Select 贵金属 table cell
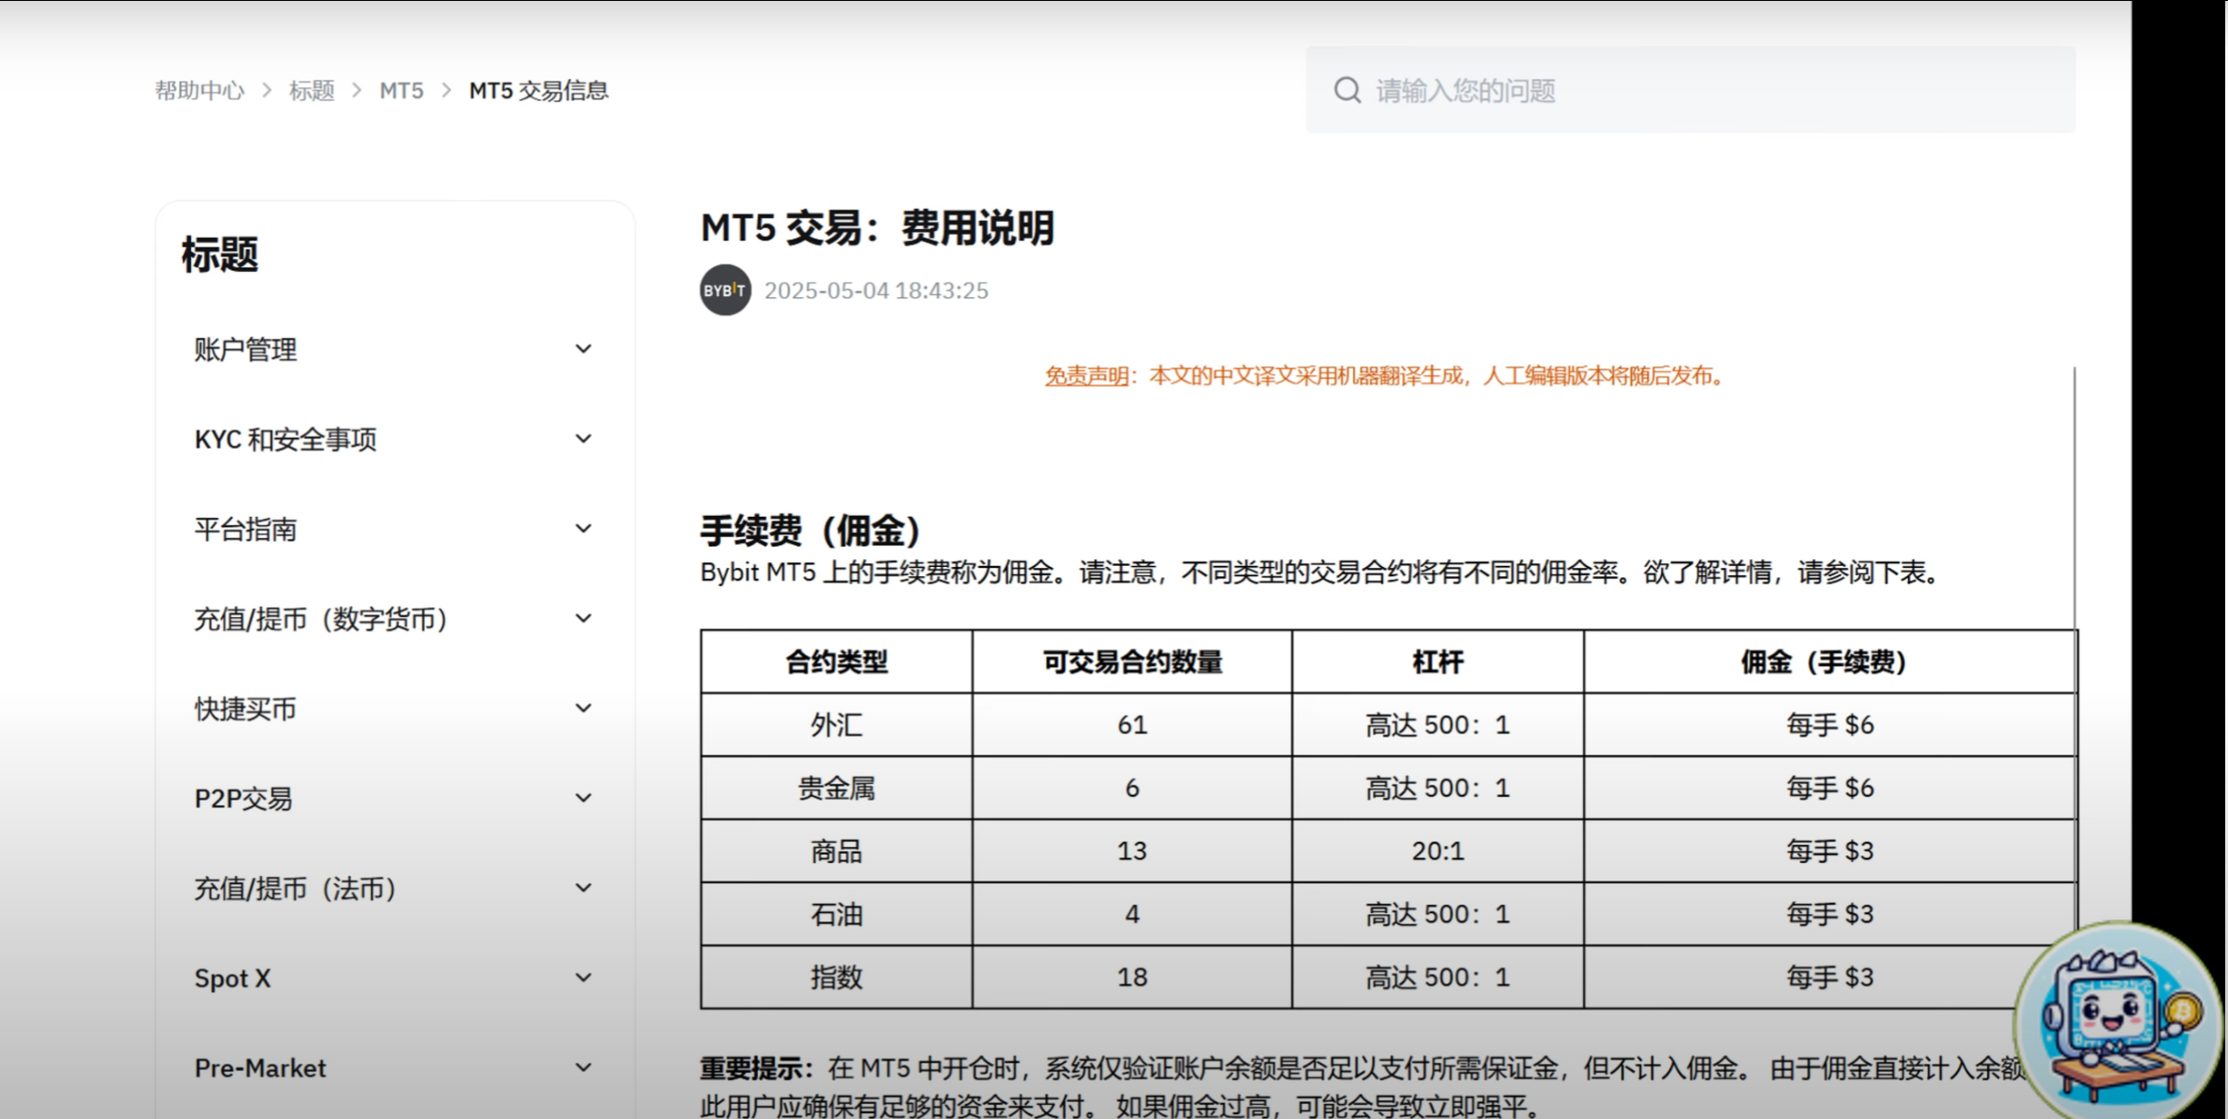This screenshot has height=1119, width=2228. [x=836, y=788]
